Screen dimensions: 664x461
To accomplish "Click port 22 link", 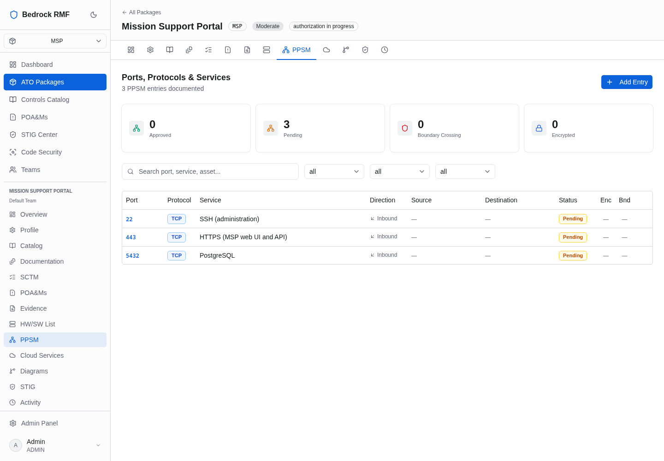I will [x=129, y=219].
